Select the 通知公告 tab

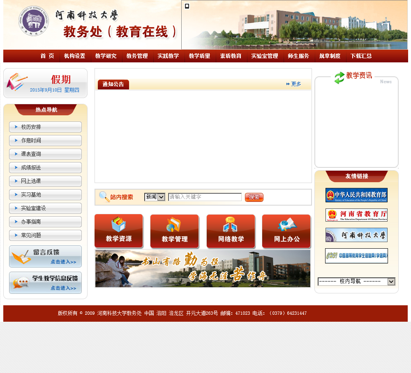pos(113,84)
